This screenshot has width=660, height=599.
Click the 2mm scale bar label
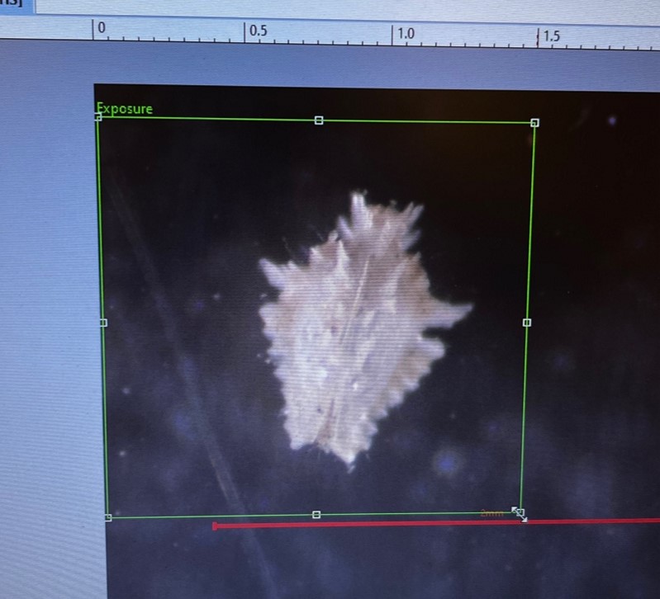point(491,513)
